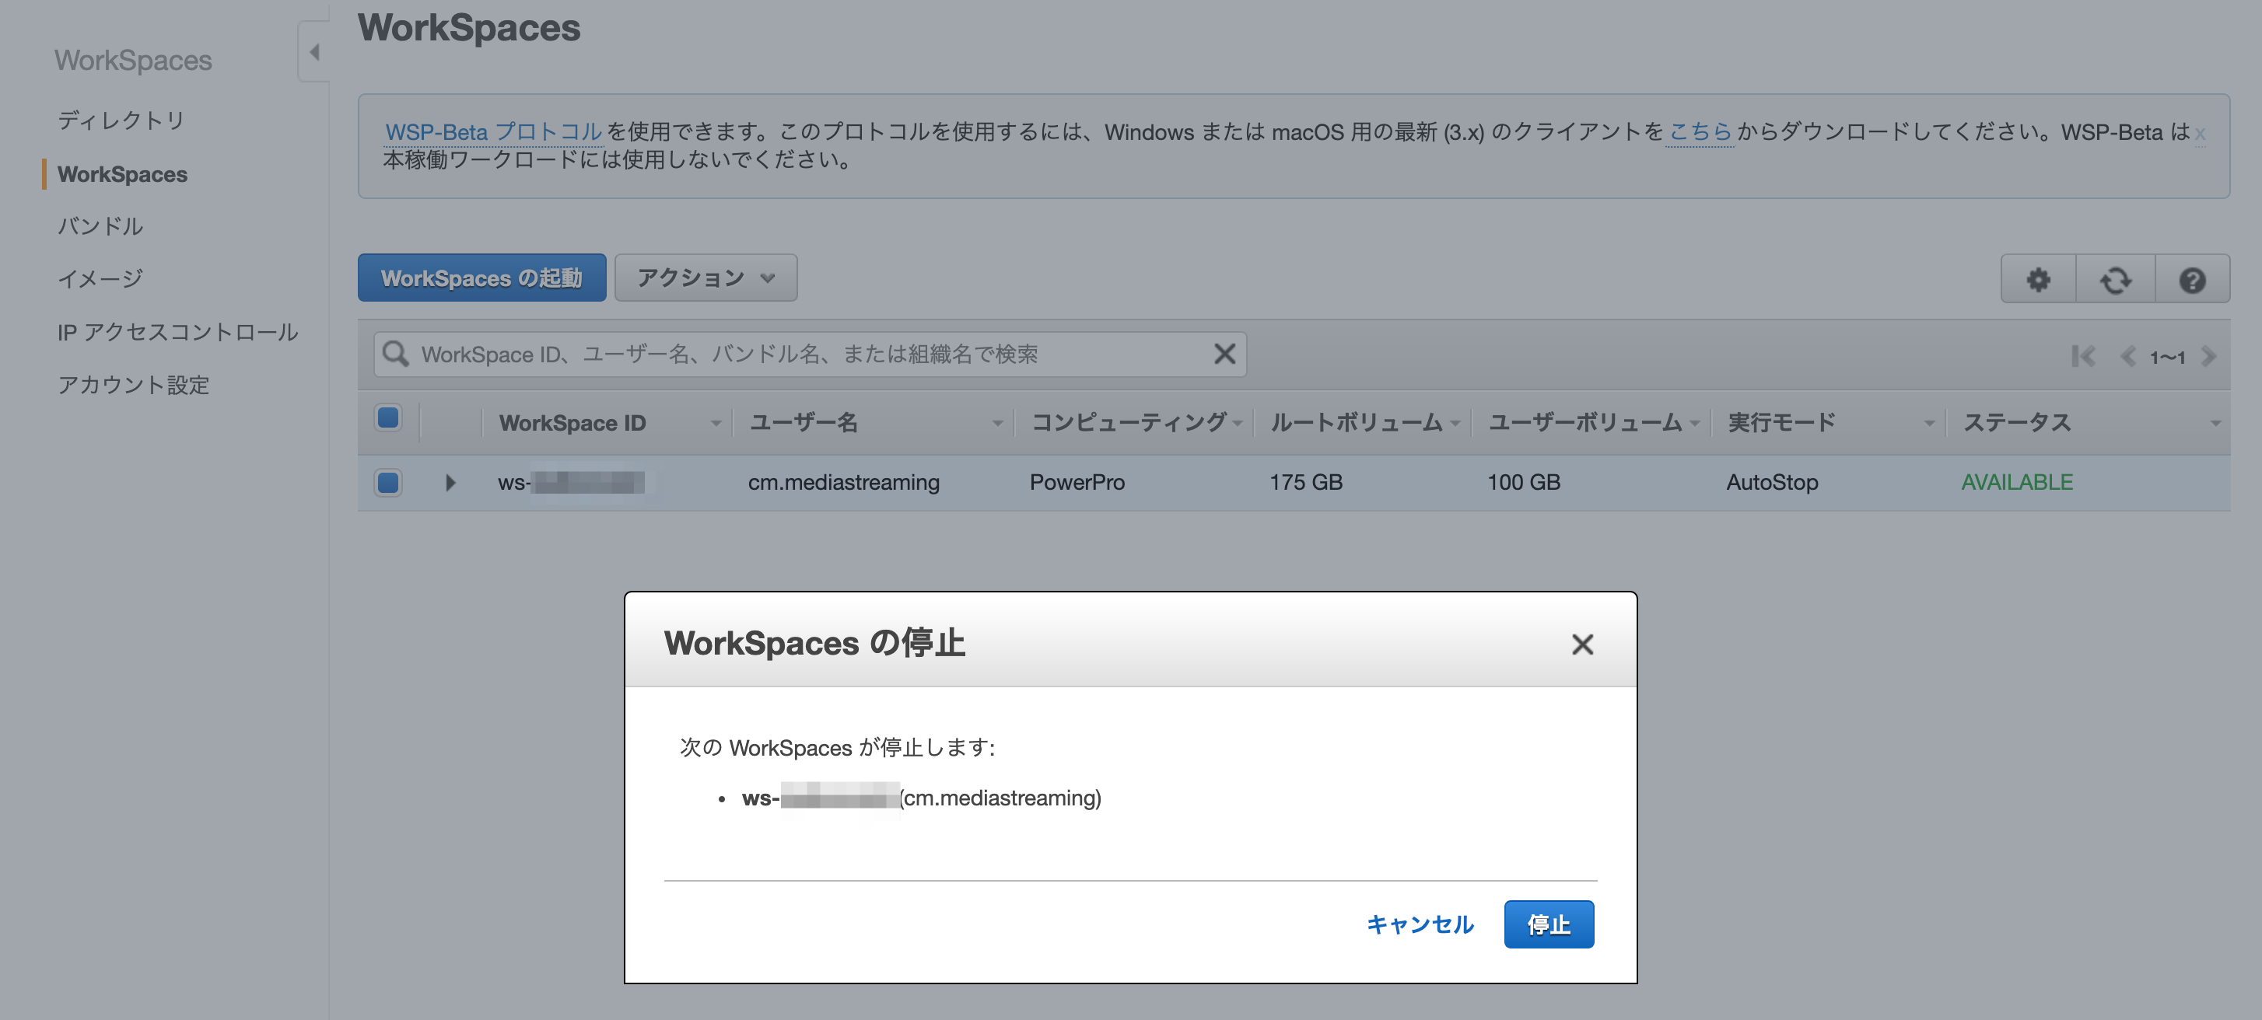Screen dimensions: 2262x1020
Task: Sort by ルートボリューム column
Action: pyautogui.click(x=1357, y=423)
